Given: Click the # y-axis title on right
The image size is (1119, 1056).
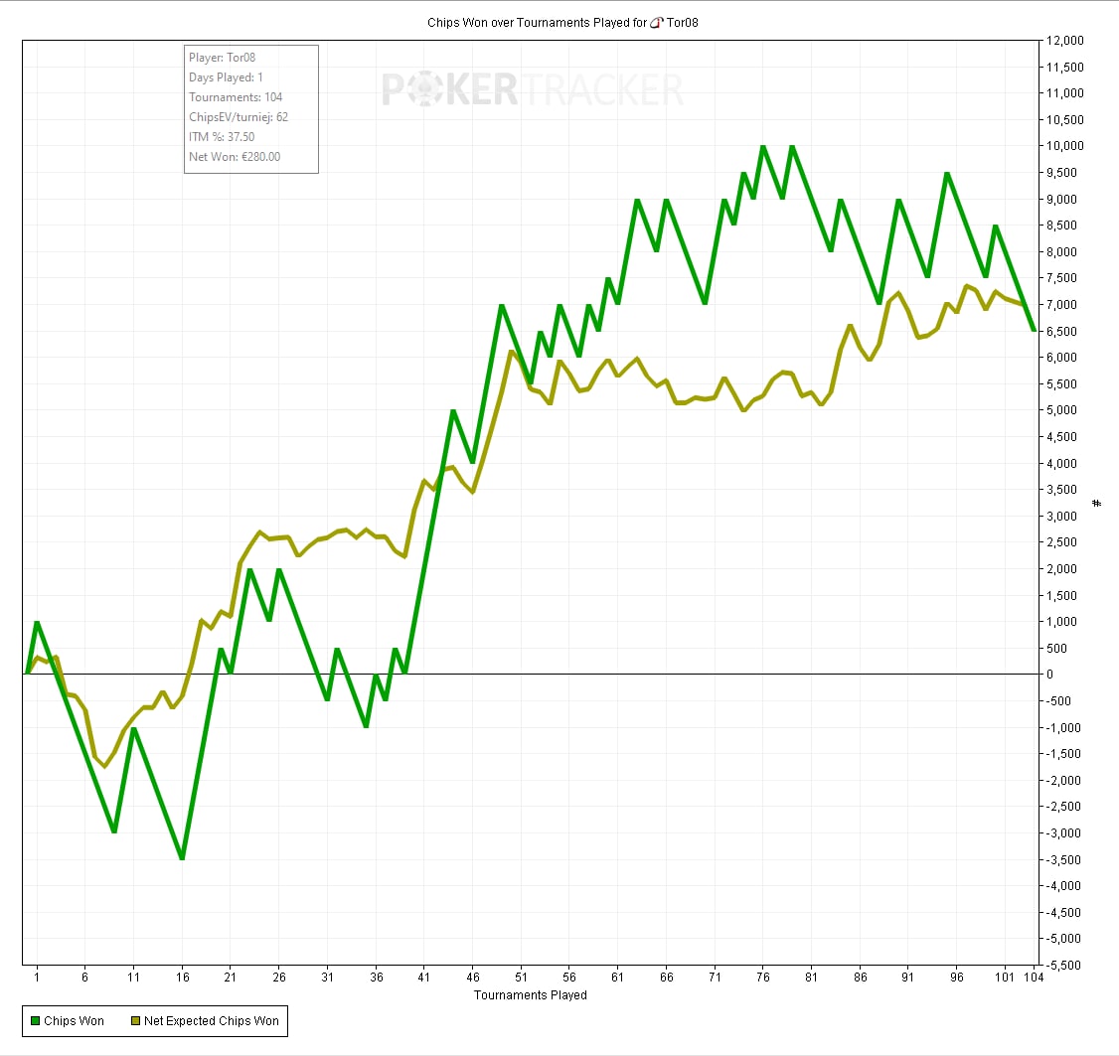Looking at the screenshot, I should [1097, 504].
